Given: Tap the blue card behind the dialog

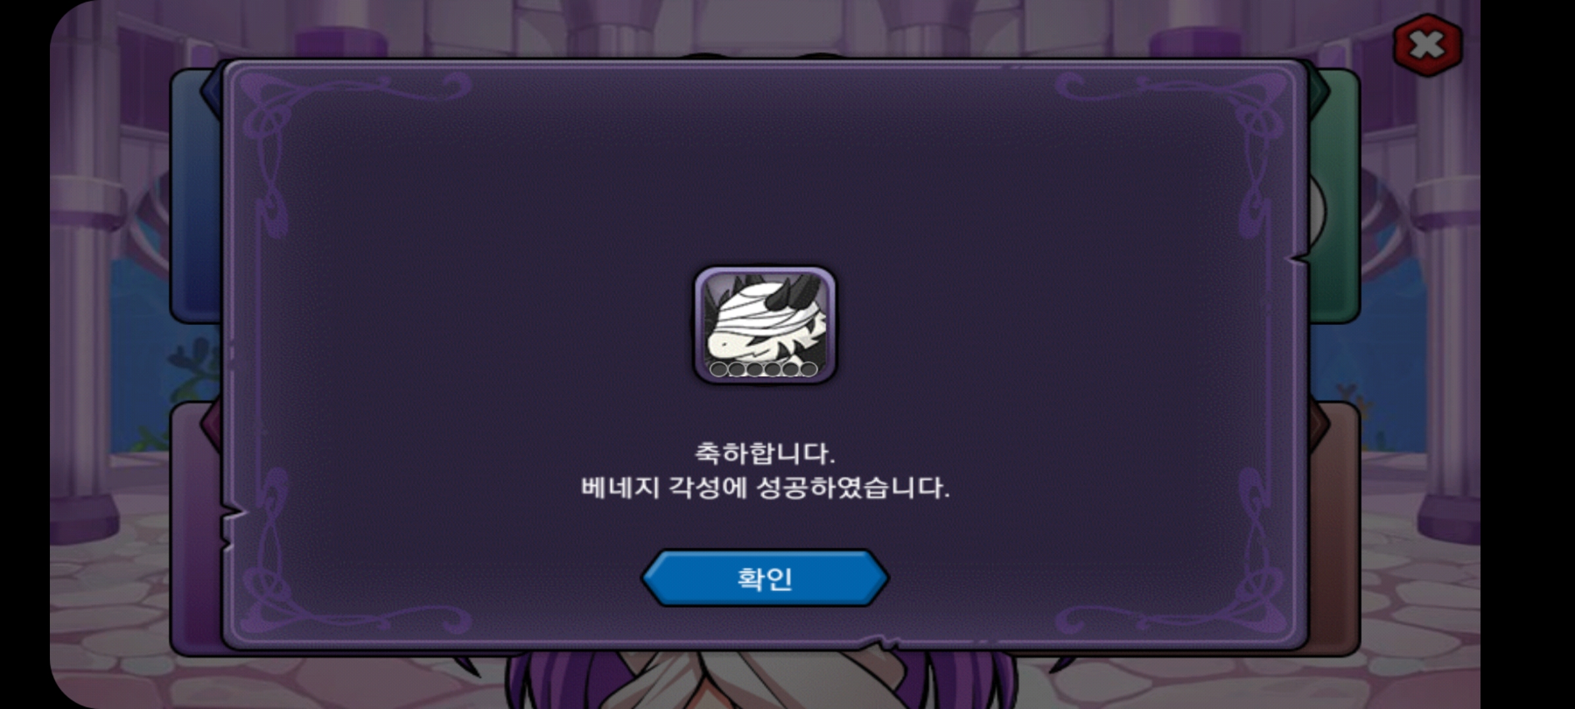Looking at the screenshot, I should (196, 197).
